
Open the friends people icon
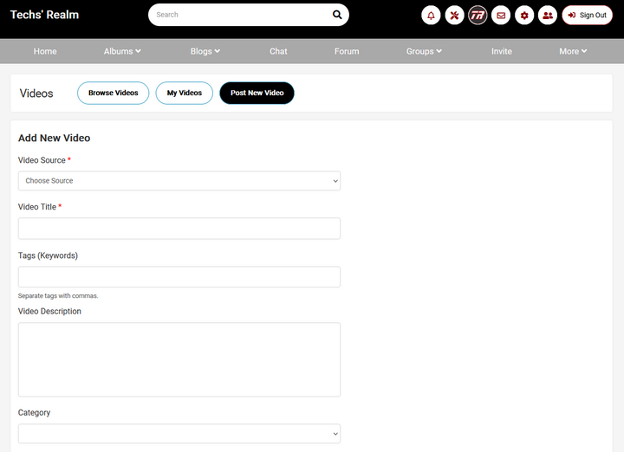[x=548, y=16]
